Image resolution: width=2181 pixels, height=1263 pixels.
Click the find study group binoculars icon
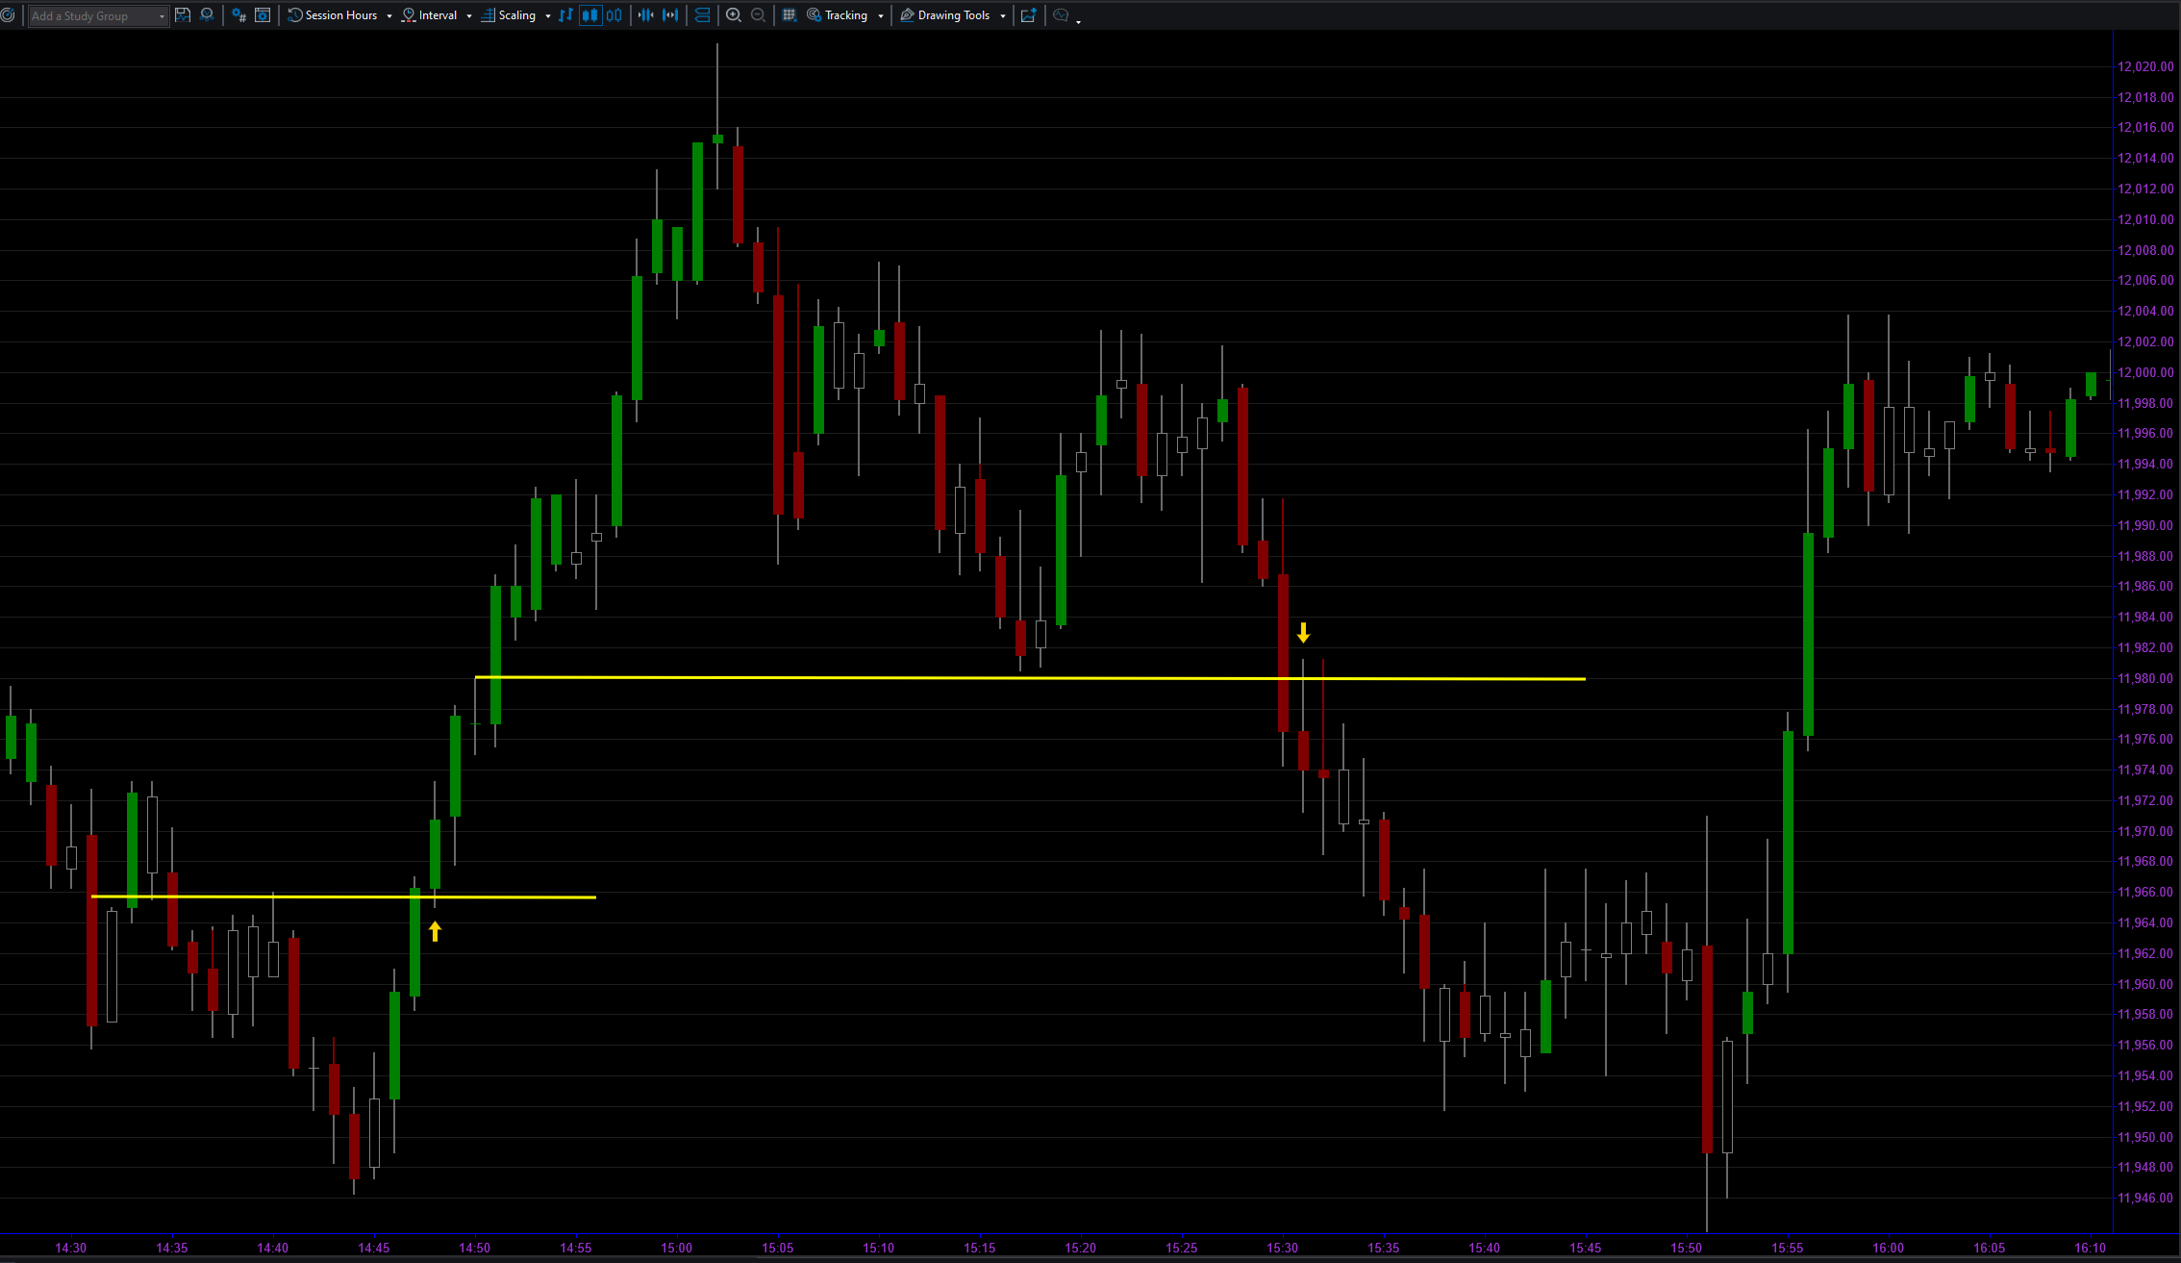tap(207, 15)
